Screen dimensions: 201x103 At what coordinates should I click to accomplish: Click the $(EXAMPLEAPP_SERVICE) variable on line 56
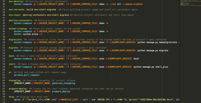[x=119, y=59]
